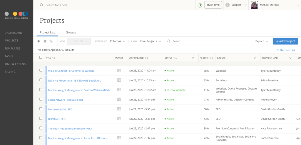Click the Add Project button
This screenshot has height=145, width=301.
tap(285, 41)
